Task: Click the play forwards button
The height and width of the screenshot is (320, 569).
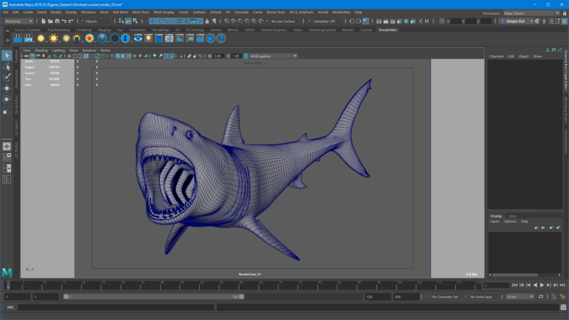Action: [x=542, y=285]
